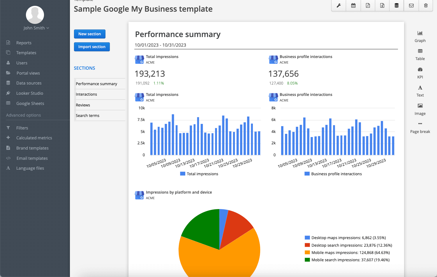Click the wrench settings icon in toolbar

tap(339, 6)
